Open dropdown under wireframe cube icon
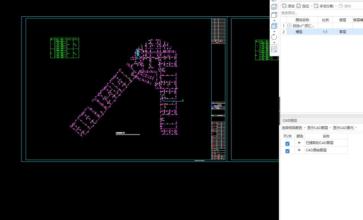 [274, 21]
